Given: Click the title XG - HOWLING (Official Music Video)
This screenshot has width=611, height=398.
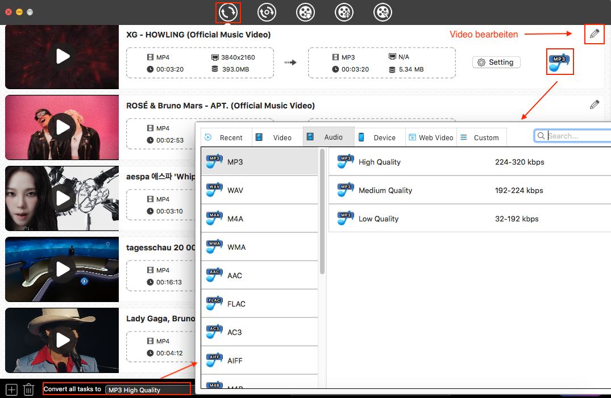Looking at the screenshot, I should [x=198, y=35].
